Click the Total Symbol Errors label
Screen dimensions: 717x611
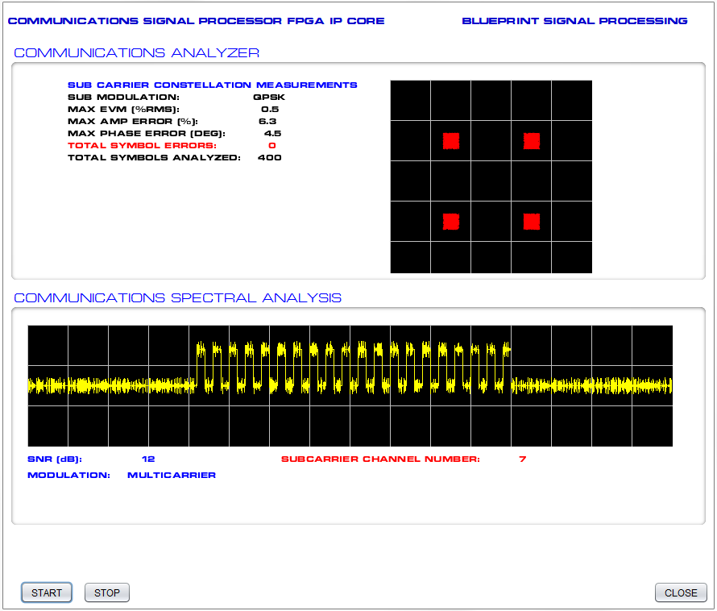(x=142, y=145)
